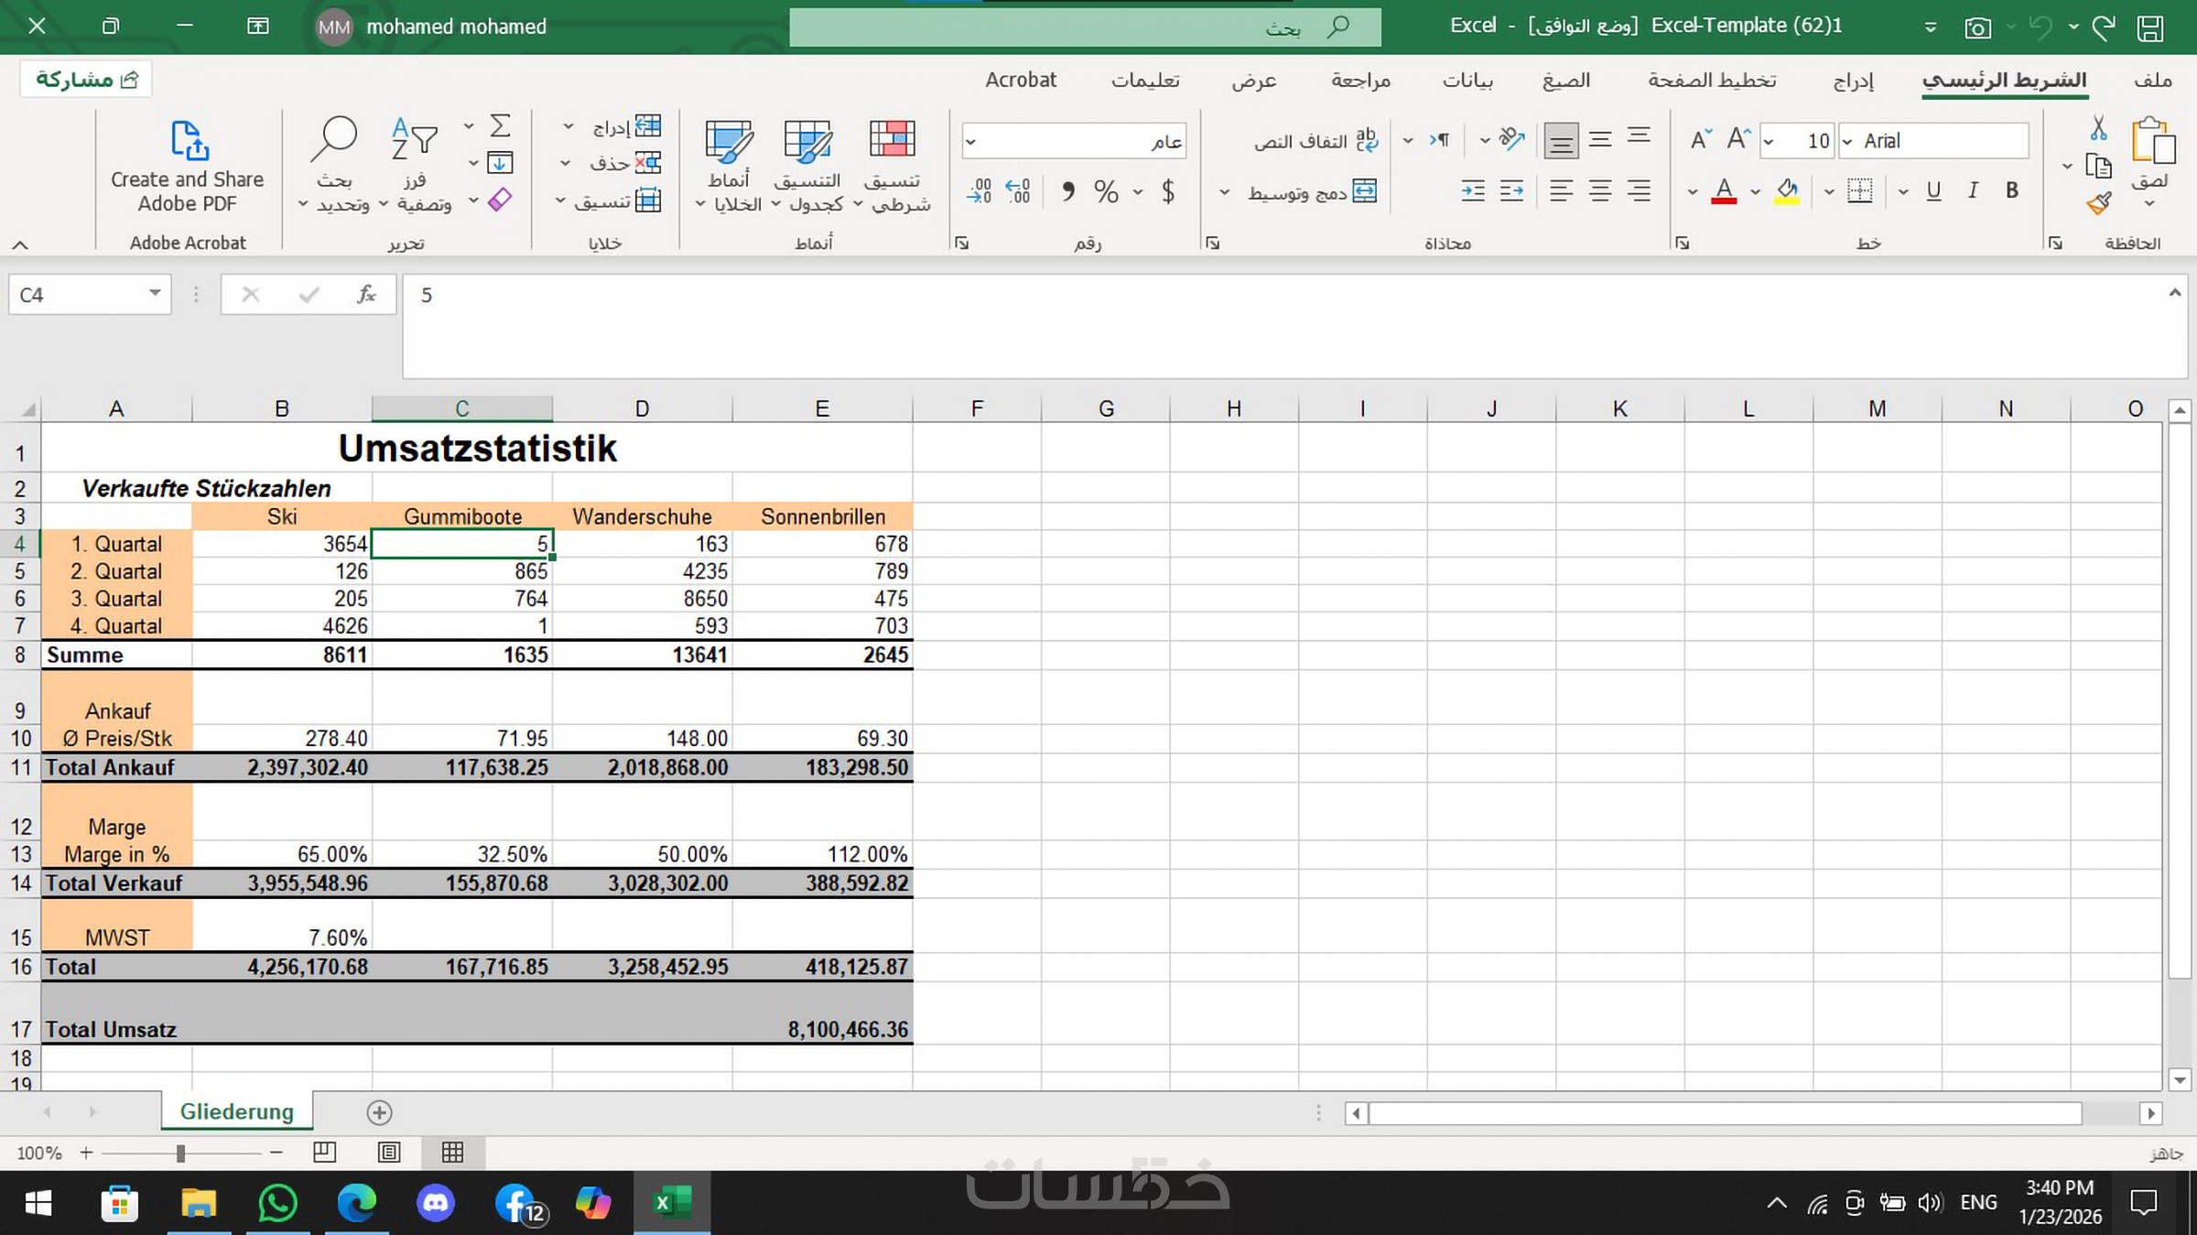Toggle italic formatting
Screen dimensions: 2197x1235
click(1973, 190)
